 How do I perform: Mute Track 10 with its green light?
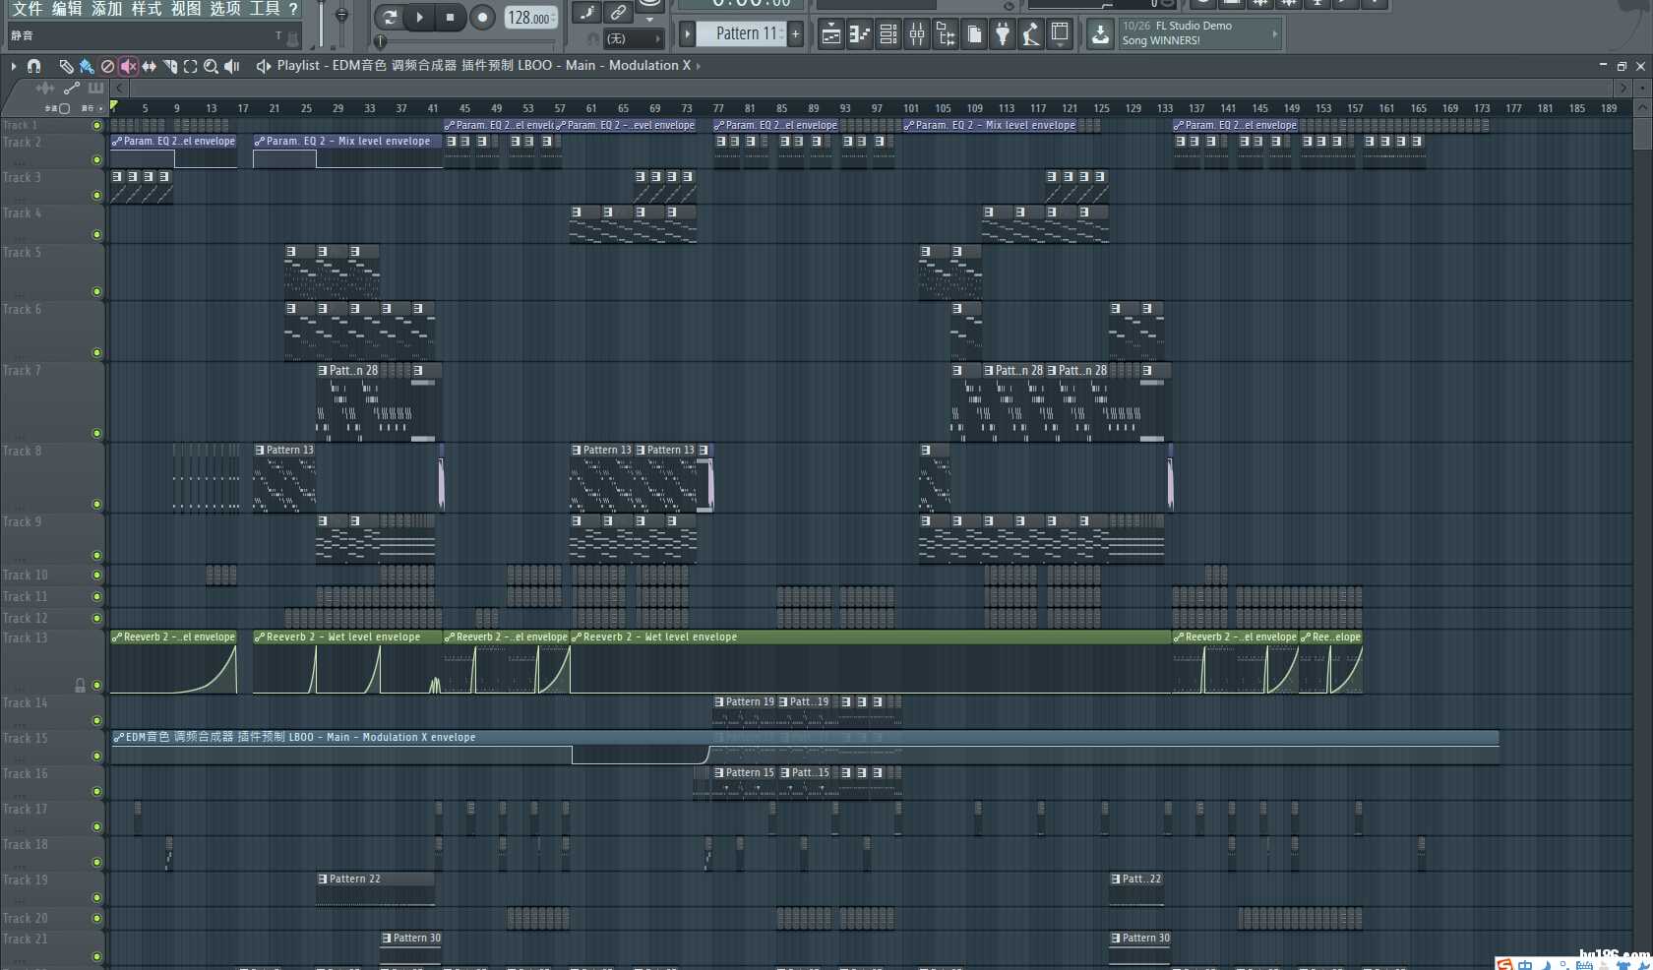96,575
